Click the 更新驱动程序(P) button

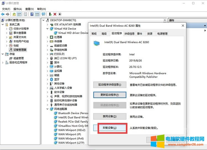[110, 95]
